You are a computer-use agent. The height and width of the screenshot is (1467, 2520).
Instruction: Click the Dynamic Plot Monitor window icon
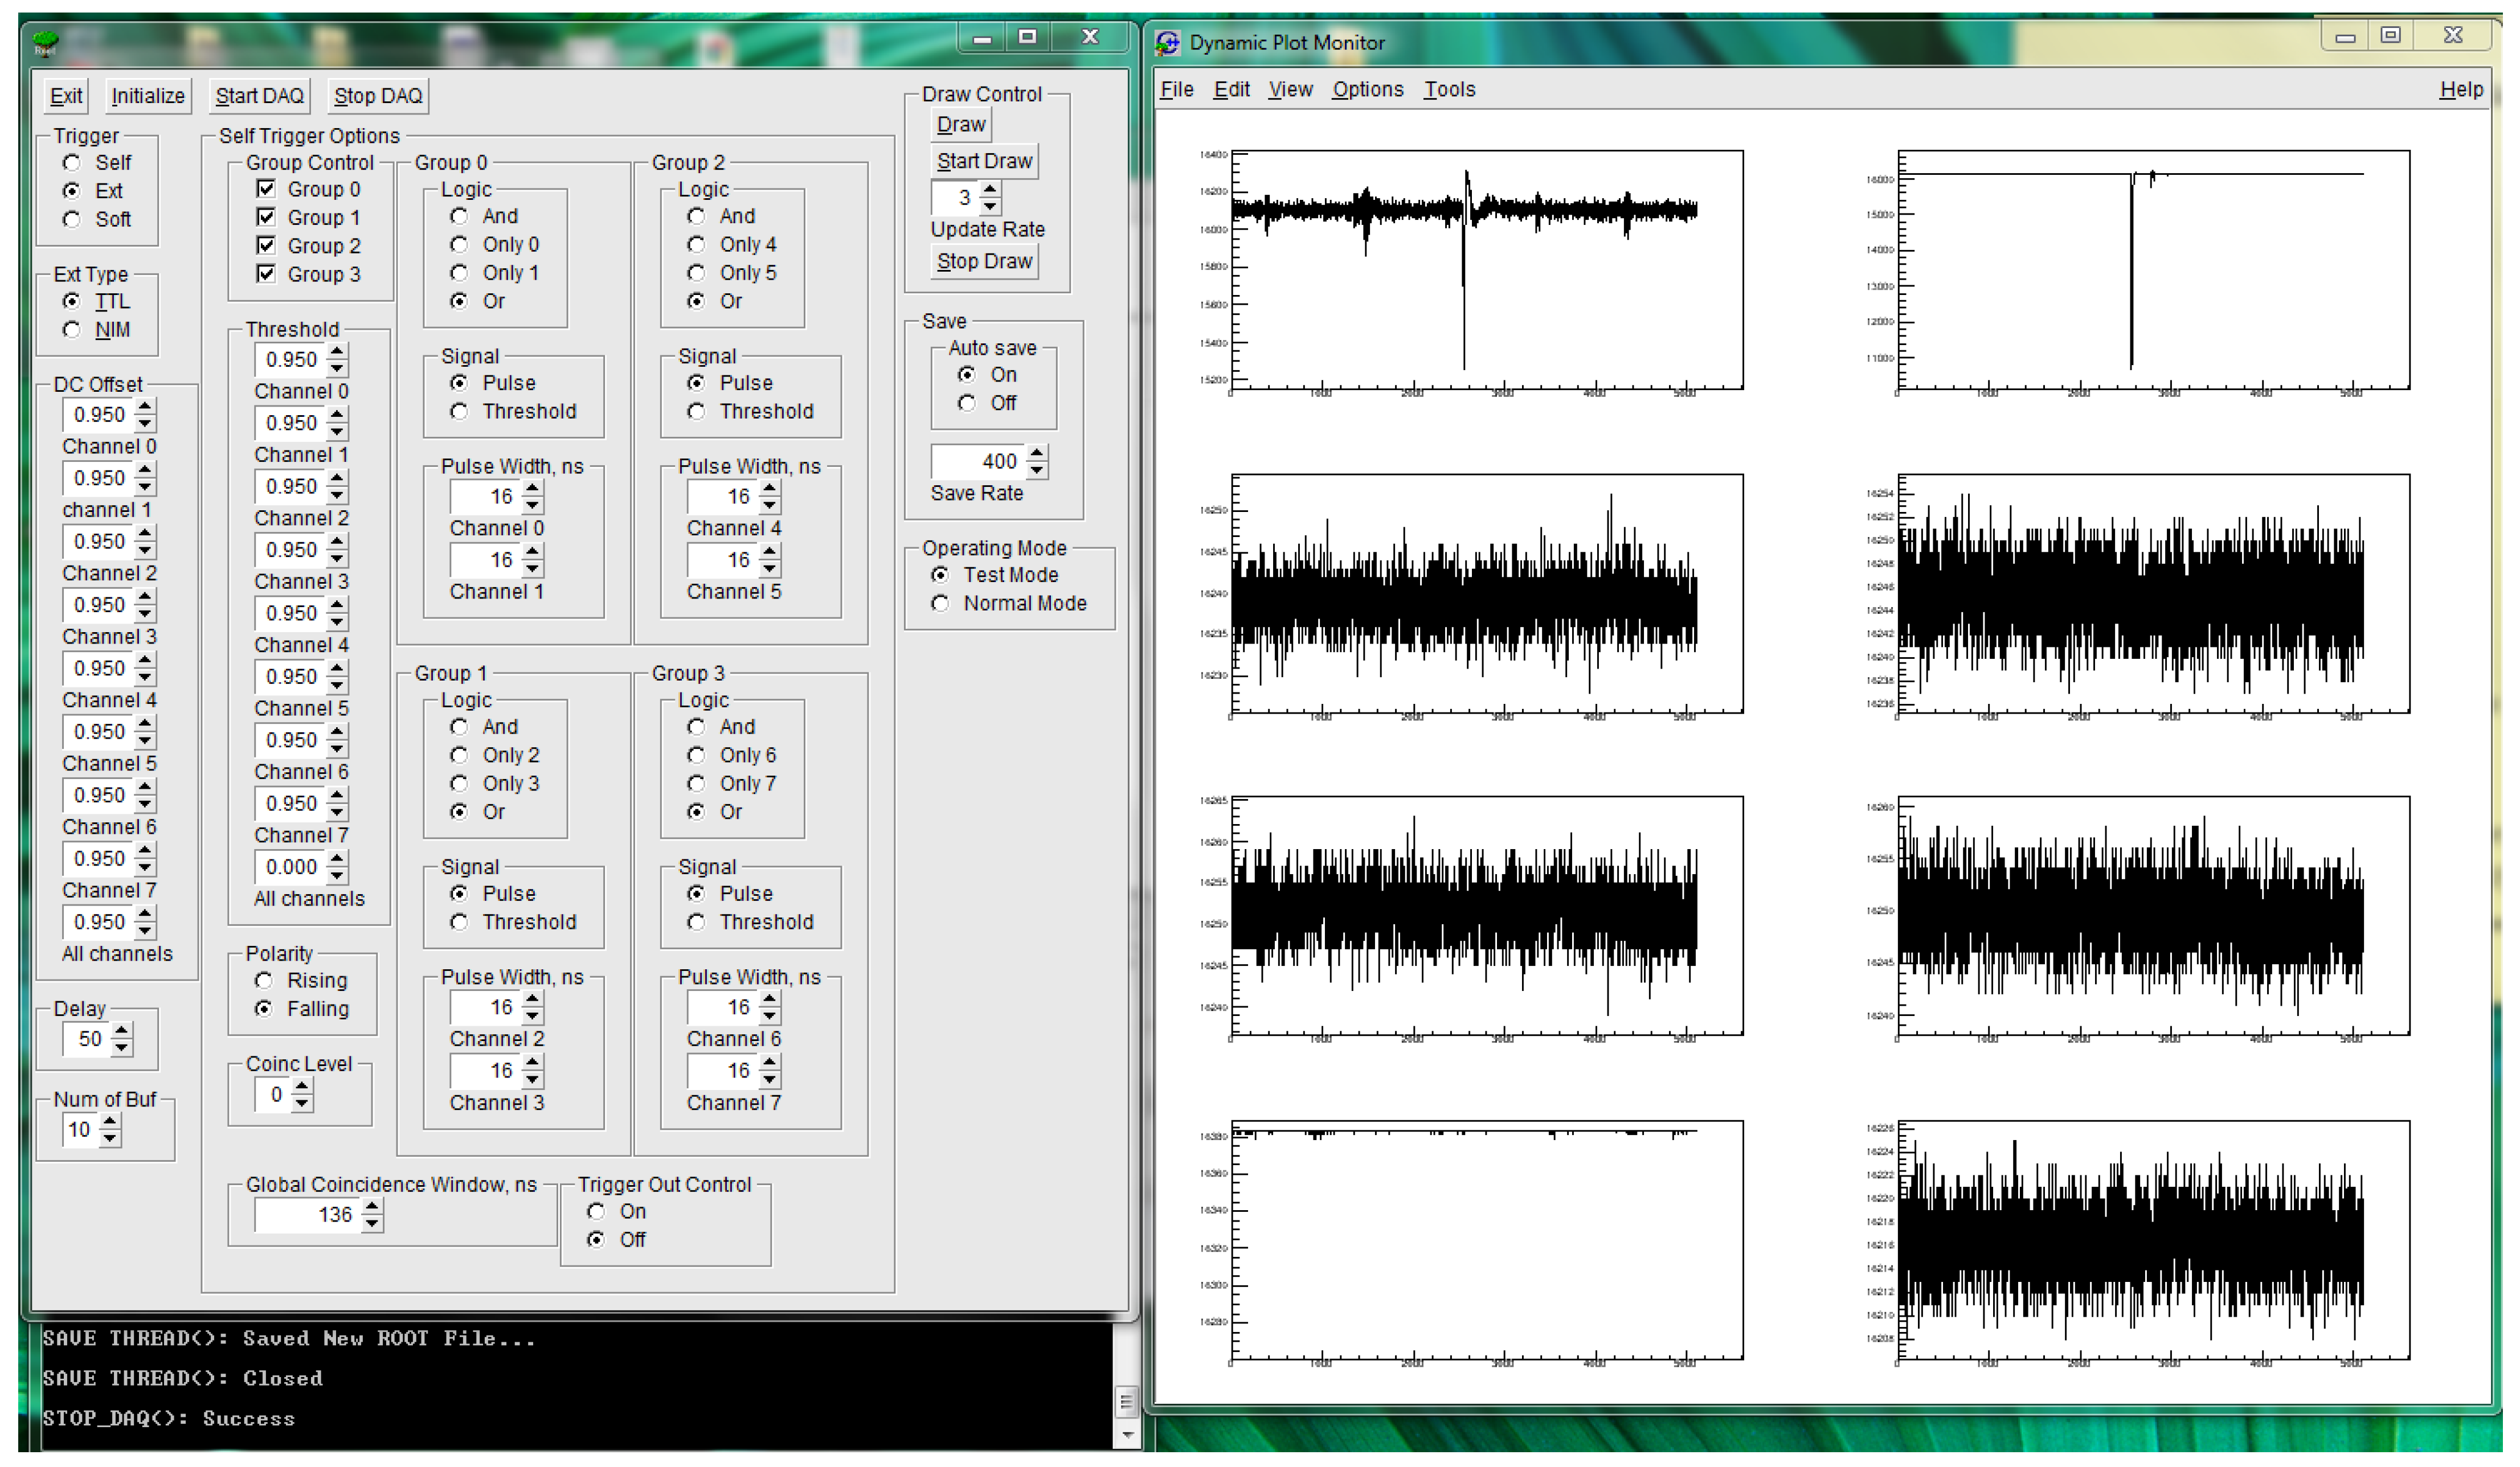[1167, 43]
